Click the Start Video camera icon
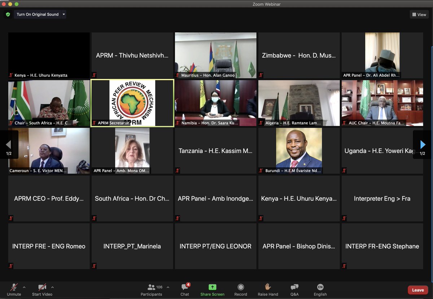This screenshot has width=433, height=299. click(42, 287)
